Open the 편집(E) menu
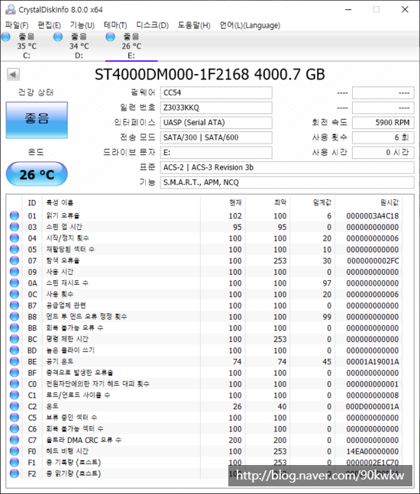This screenshot has height=494, width=420. tap(49, 25)
